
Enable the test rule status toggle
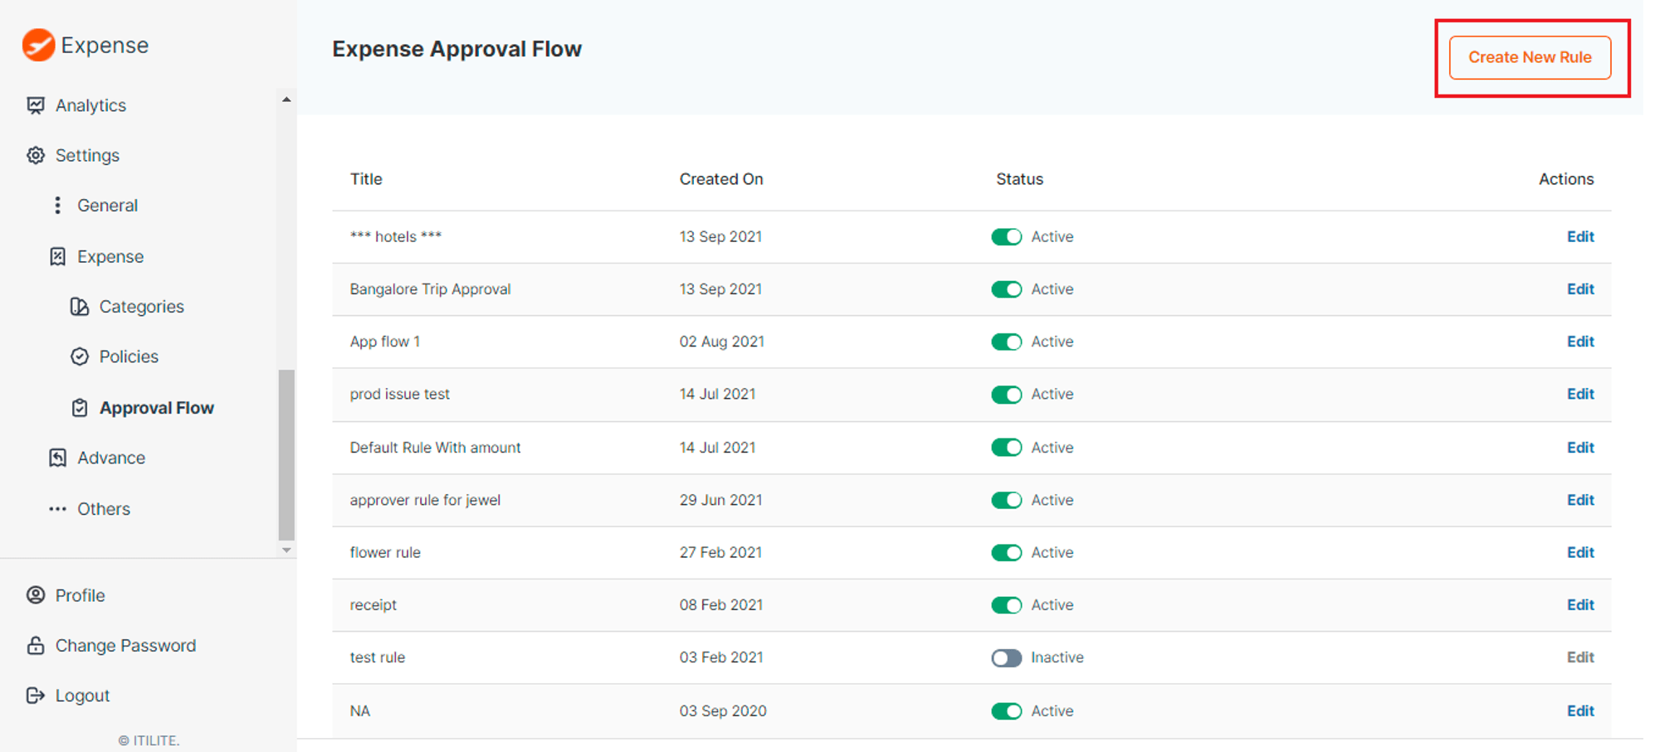tap(1006, 657)
